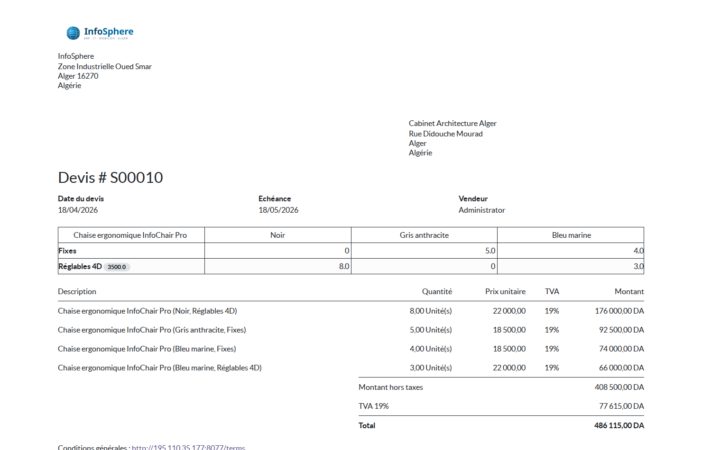Click the Cabinet Architecture Alger customer name
702x450 pixels.
point(453,124)
